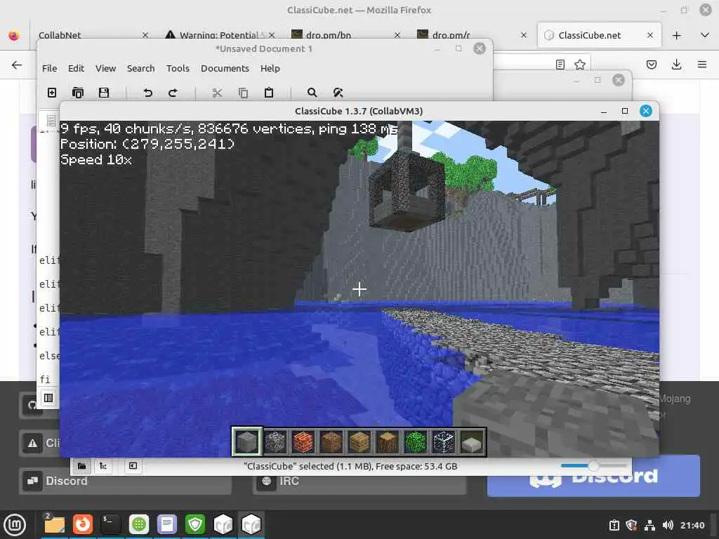Copy selection icon in text editor

pos(243,93)
